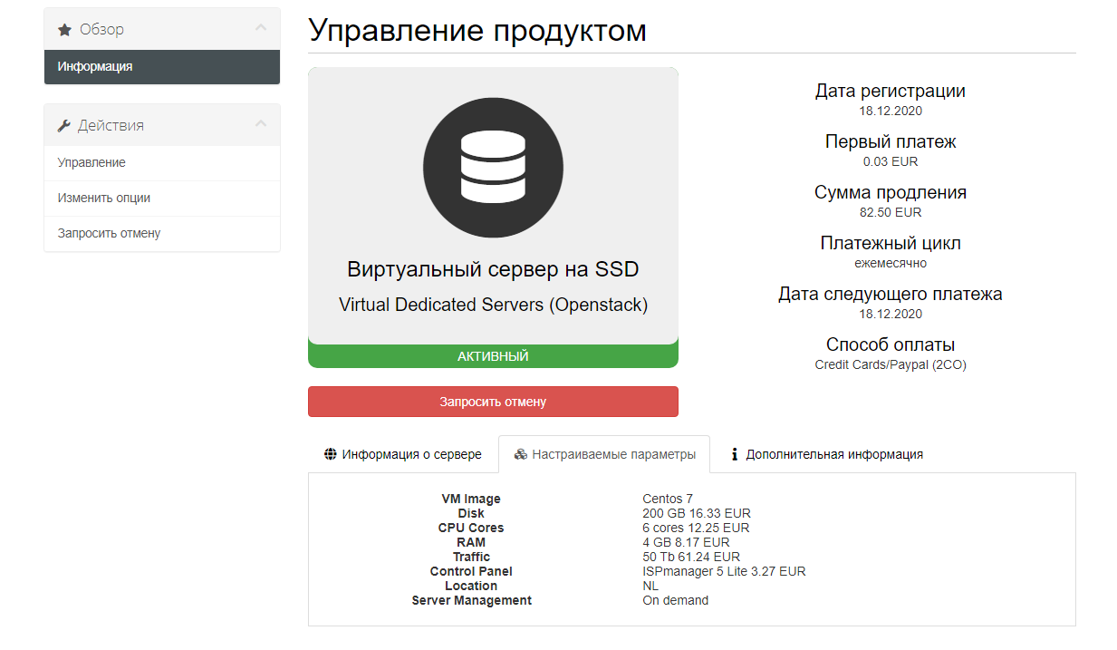Choose Изменить опции in the sidebar
The width and height of the screenshot is (1117, 650).
point(162,198)
